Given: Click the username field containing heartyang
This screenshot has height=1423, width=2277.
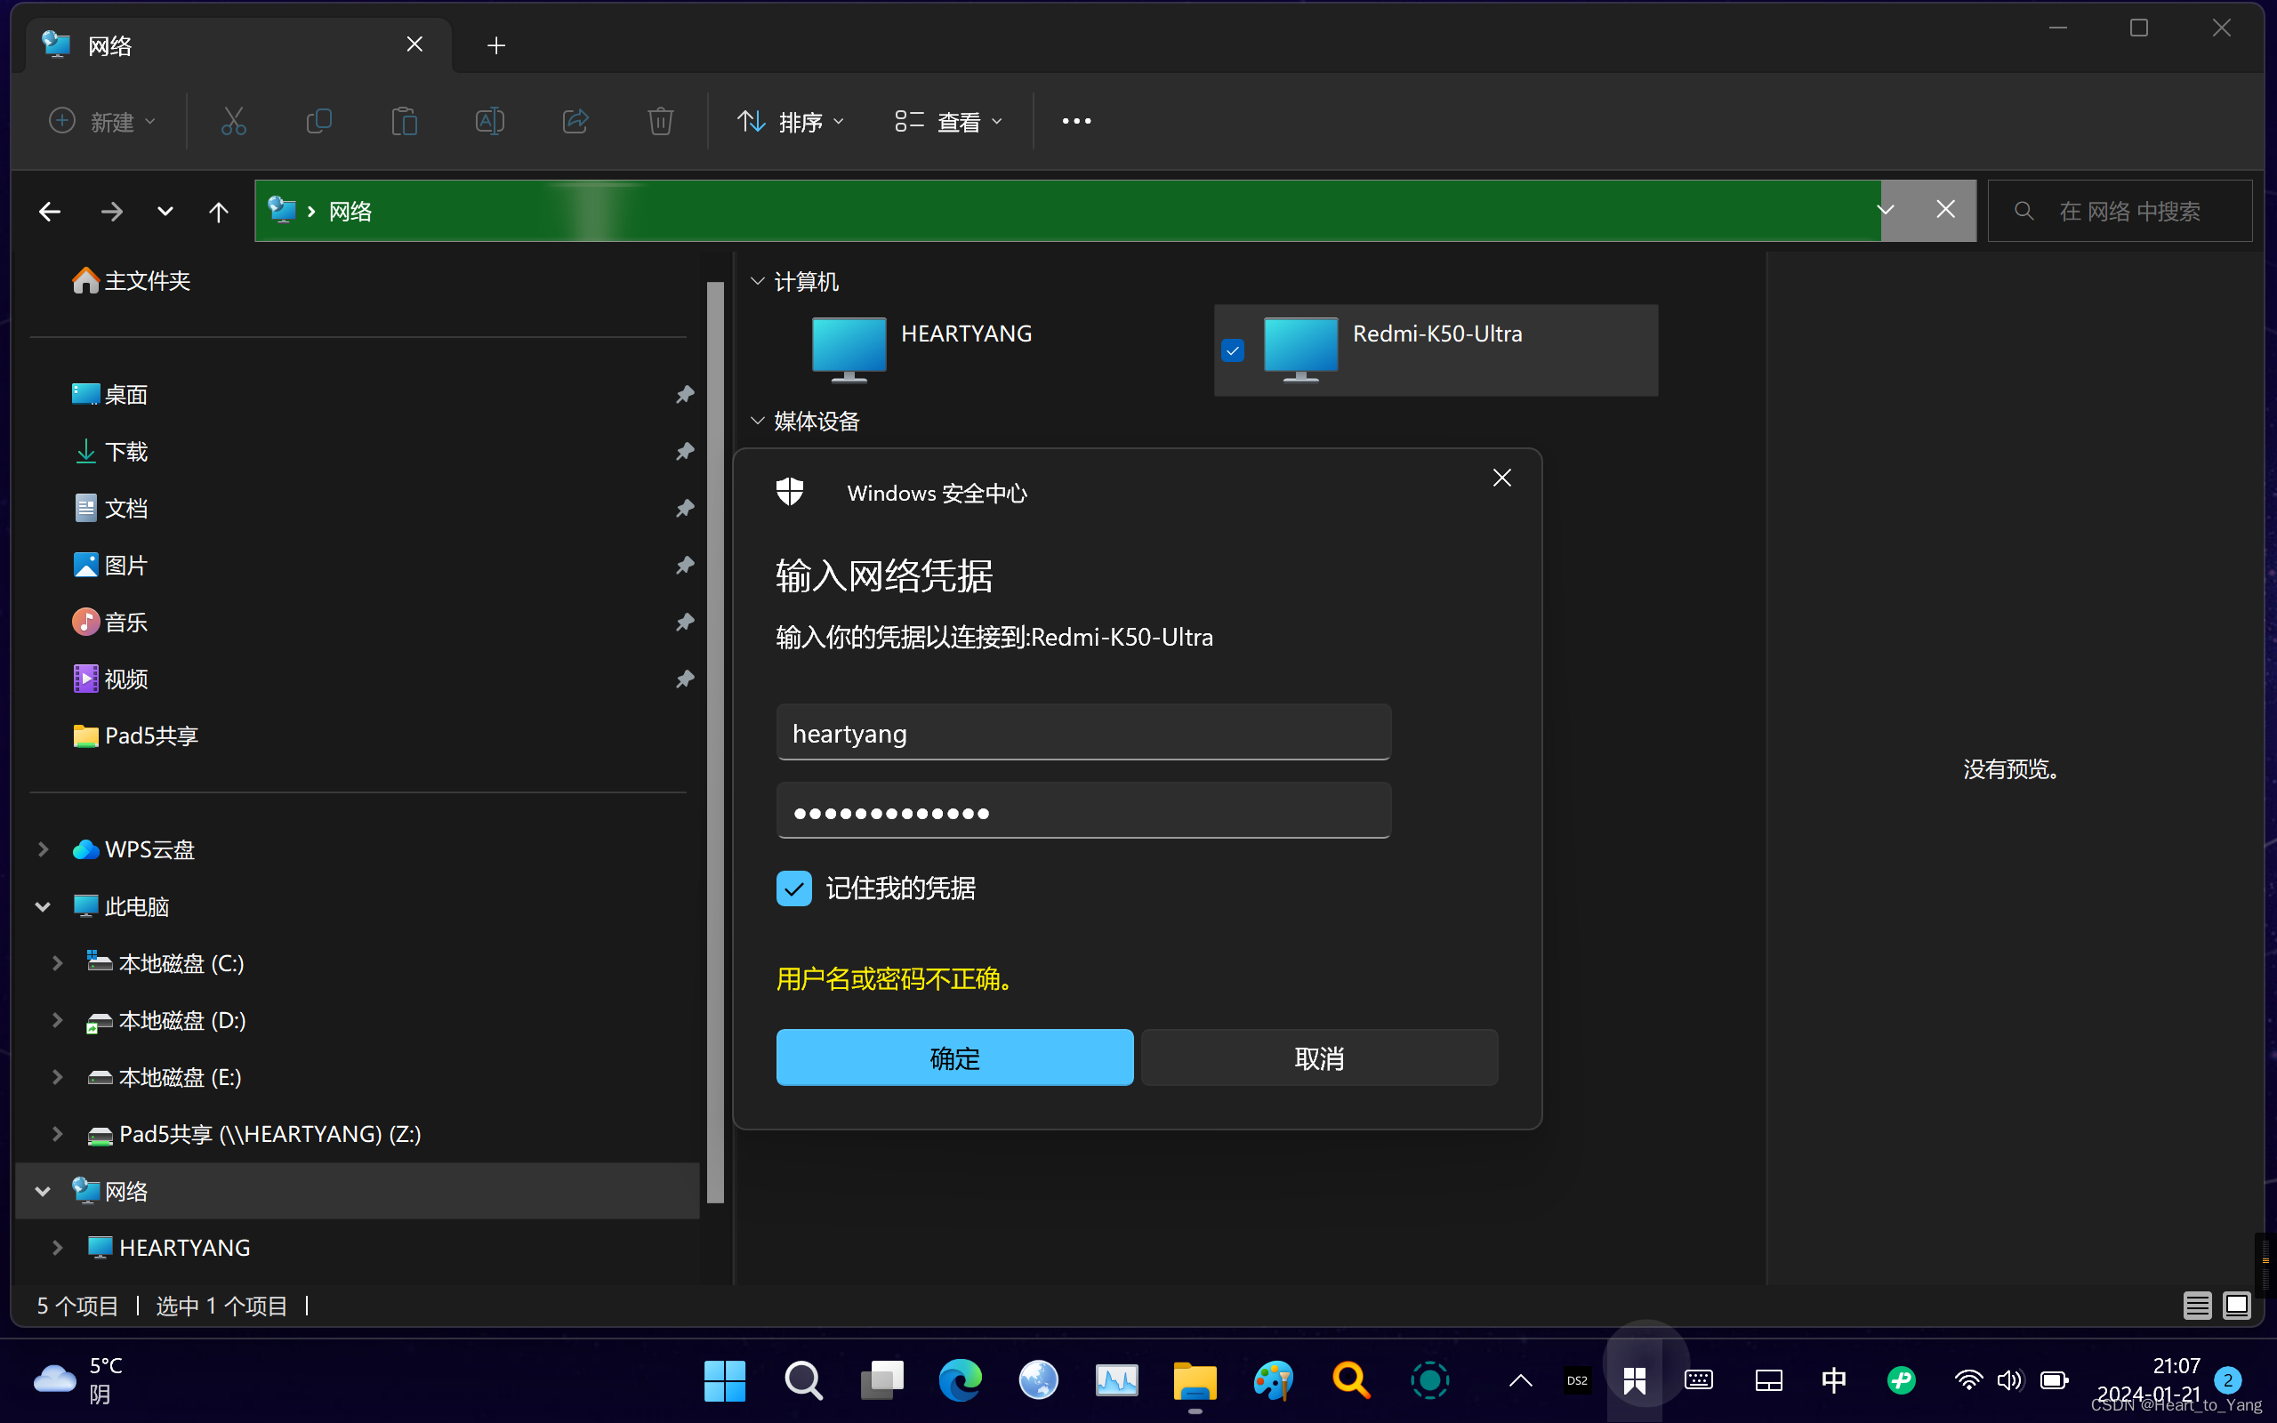Looking at the screenshot, I should tap(1083, 732).
